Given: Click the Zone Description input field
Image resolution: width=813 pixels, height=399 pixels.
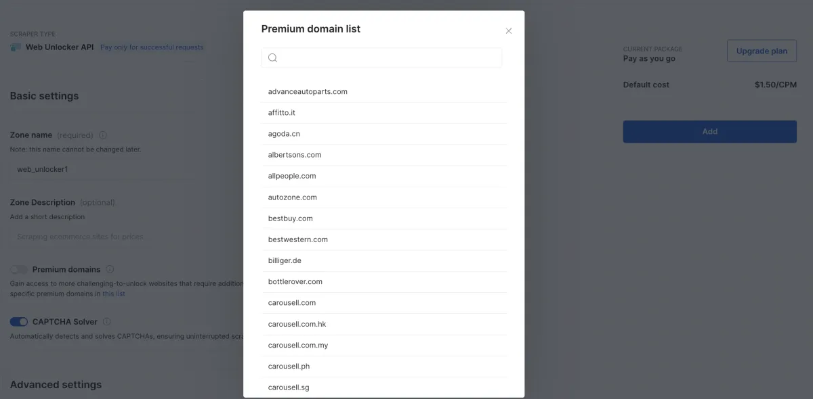Looking at the screenshot, I should (127, 237).
